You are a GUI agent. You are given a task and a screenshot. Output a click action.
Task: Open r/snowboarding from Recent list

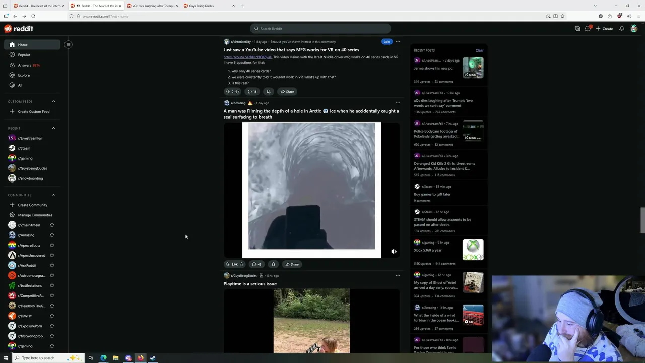[30, 178]
